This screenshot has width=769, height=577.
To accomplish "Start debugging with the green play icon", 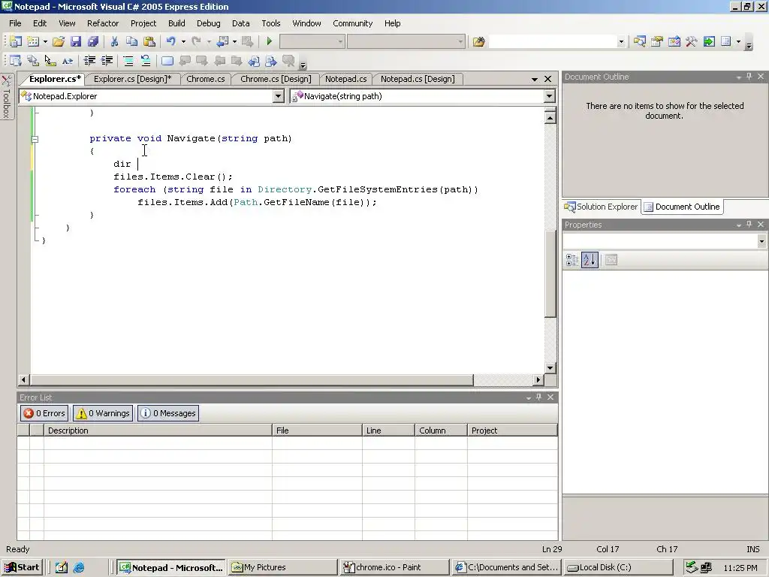I will 269,42.
